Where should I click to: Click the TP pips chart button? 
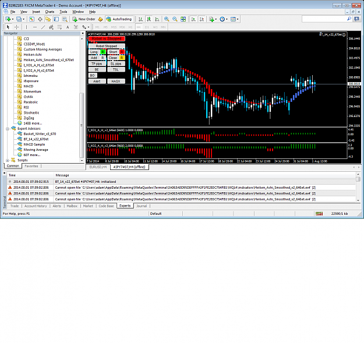pos(97,63)
